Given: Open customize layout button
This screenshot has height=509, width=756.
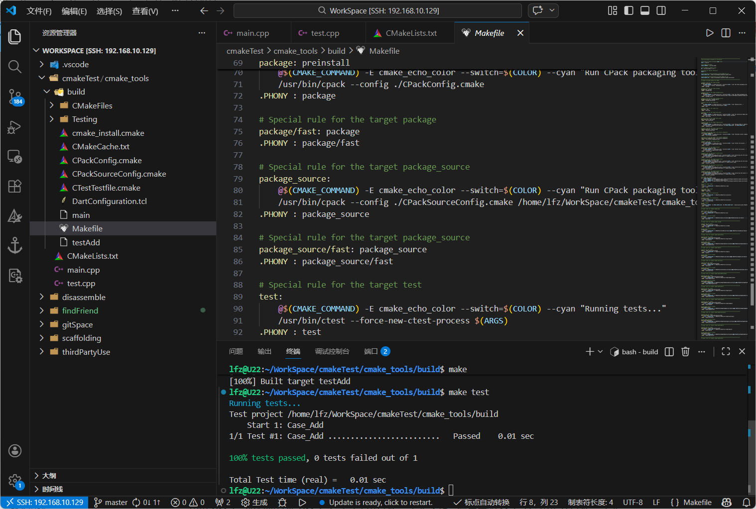Looking at the screenshot, I should (x=613, y=10).
